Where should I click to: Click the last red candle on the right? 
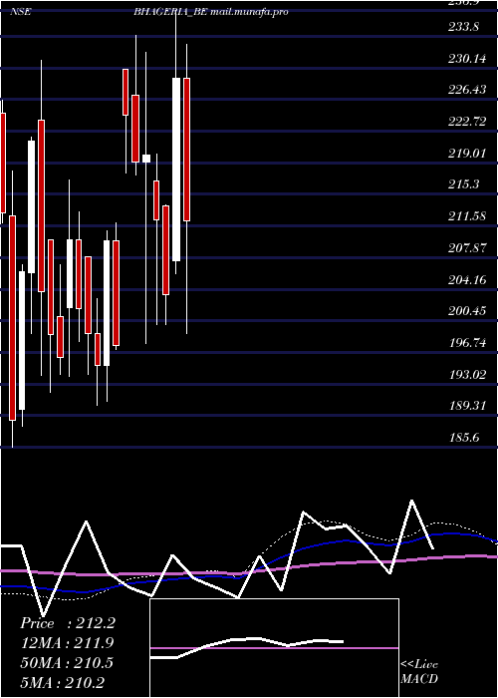point(187,150)
